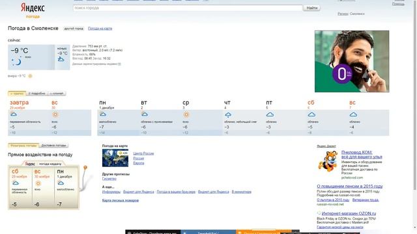
Task: Open the Европа map link
Action: [x=139, y=163]
